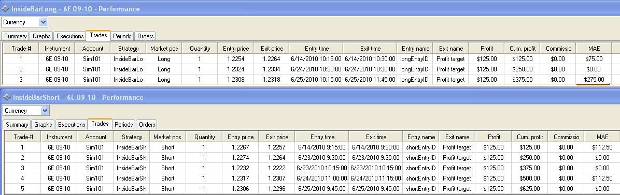Sort by Cum. profit header in InsideBarLong table
This screenshot has width=620, height=195.
(x=522, y=49)
